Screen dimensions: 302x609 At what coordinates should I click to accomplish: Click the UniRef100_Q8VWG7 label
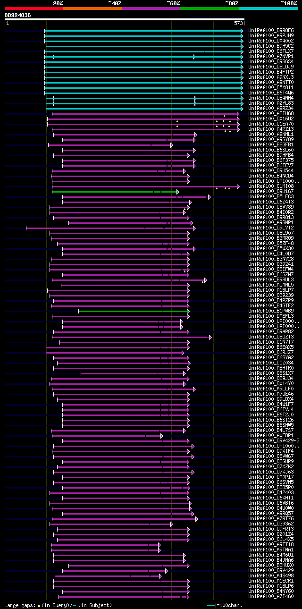(x=271, y=457)
